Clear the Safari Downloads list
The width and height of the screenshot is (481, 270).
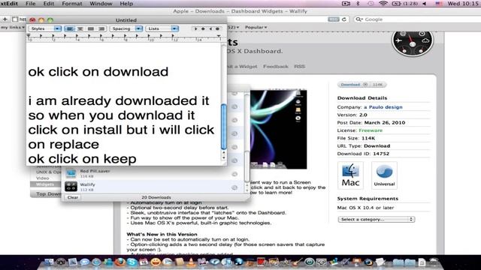pyautogui.click(x=73, y=197)
